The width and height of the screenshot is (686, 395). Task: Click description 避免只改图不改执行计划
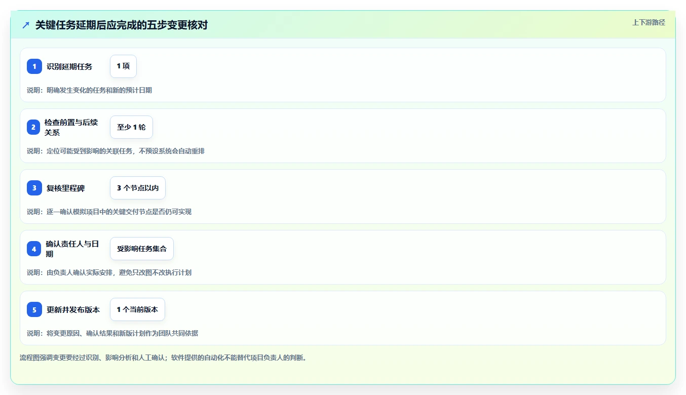coord(109,272)
